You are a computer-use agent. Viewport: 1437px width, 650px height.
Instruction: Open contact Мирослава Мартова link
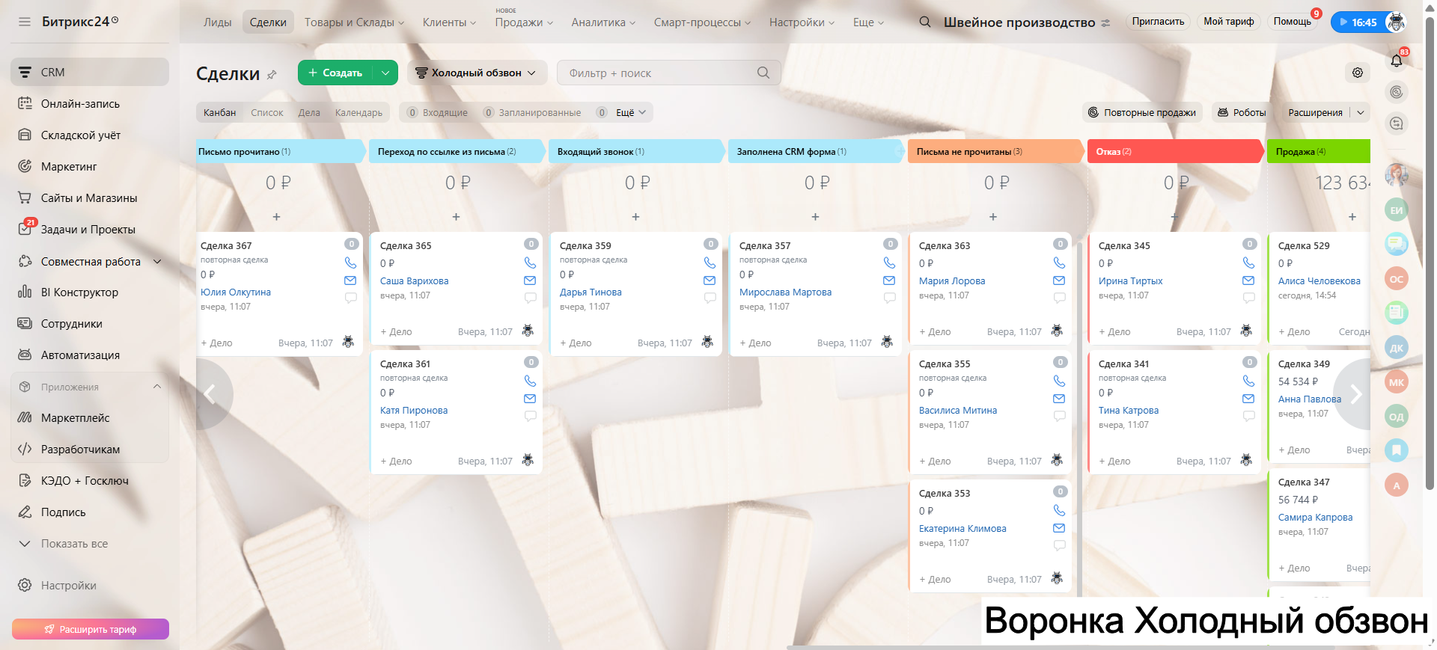[x=785, y=292]
